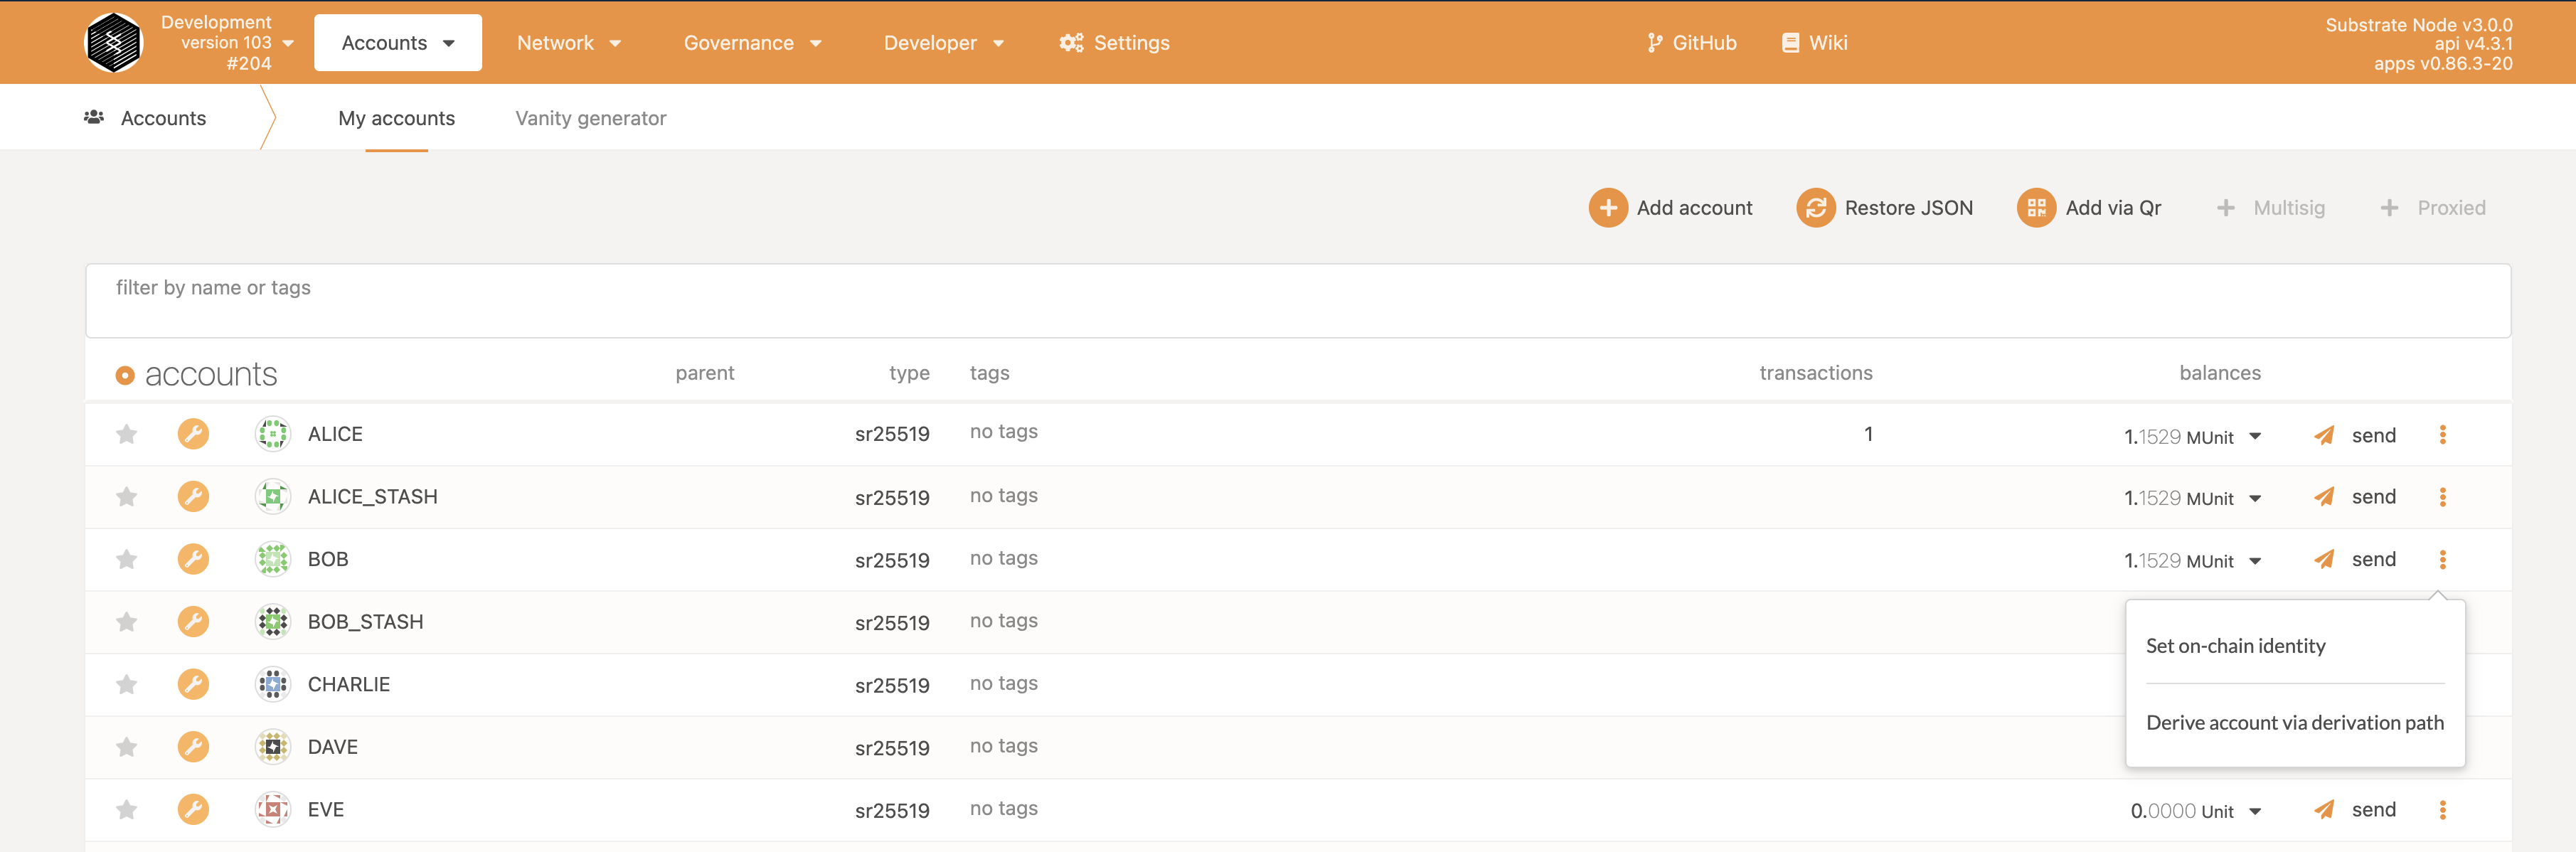
Task: Open the Governance dropdown menu
Action: click(x=752, y=43)
